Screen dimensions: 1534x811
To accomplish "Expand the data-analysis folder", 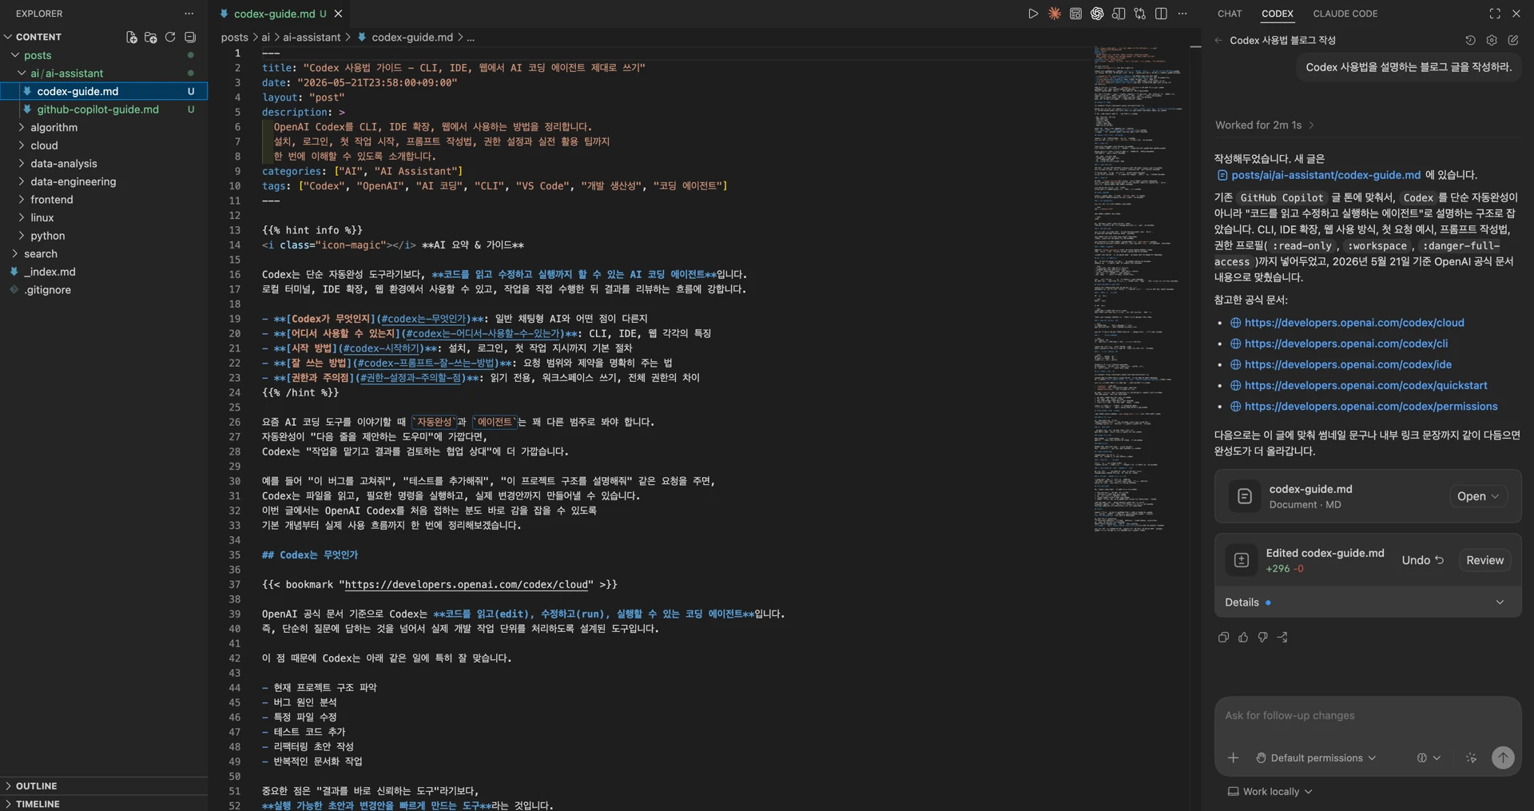I will [104, 163].
